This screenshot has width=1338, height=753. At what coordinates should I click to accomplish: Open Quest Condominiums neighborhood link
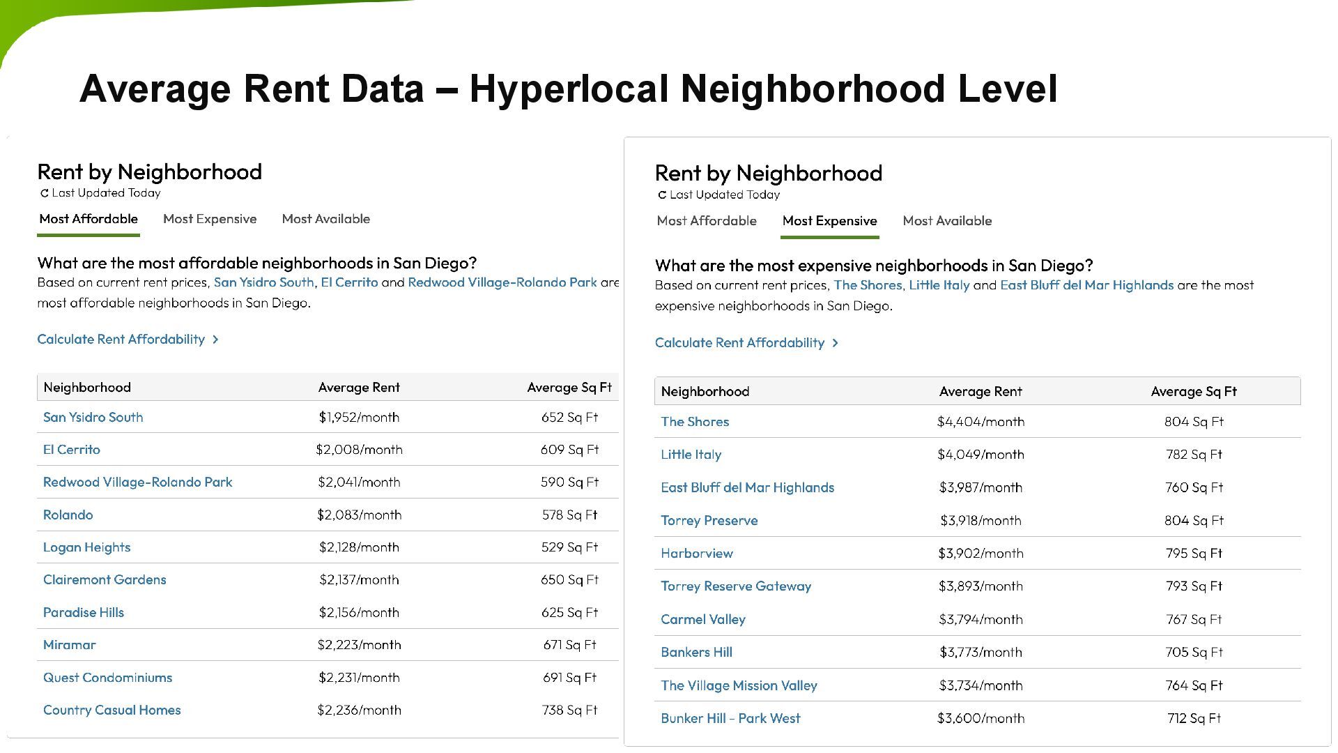point(107,678)
